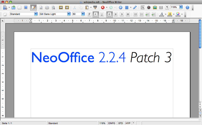Run the Spellcheck icon
The image size is (202, 125).
[61, 8]
